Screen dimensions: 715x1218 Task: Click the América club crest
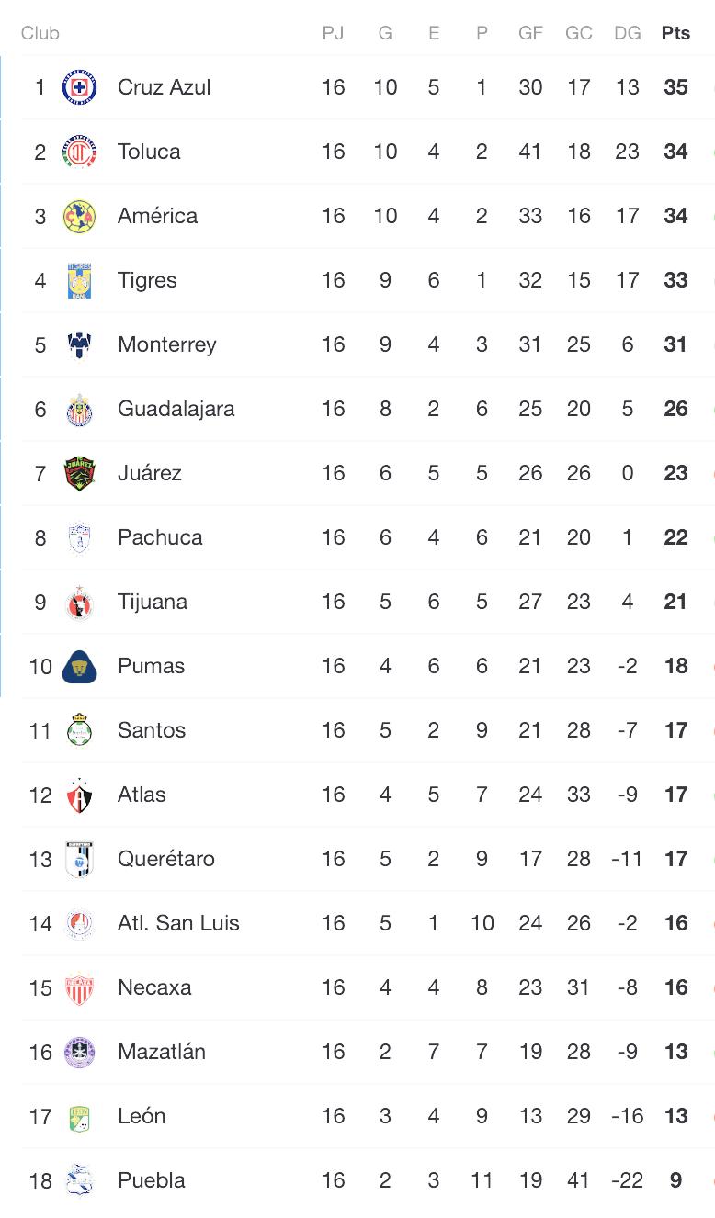coord(80,216)
